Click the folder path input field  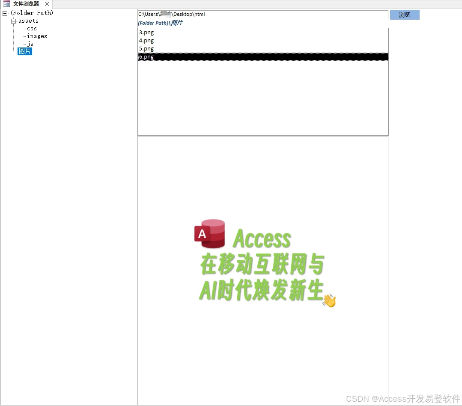[x=263, y=15]
